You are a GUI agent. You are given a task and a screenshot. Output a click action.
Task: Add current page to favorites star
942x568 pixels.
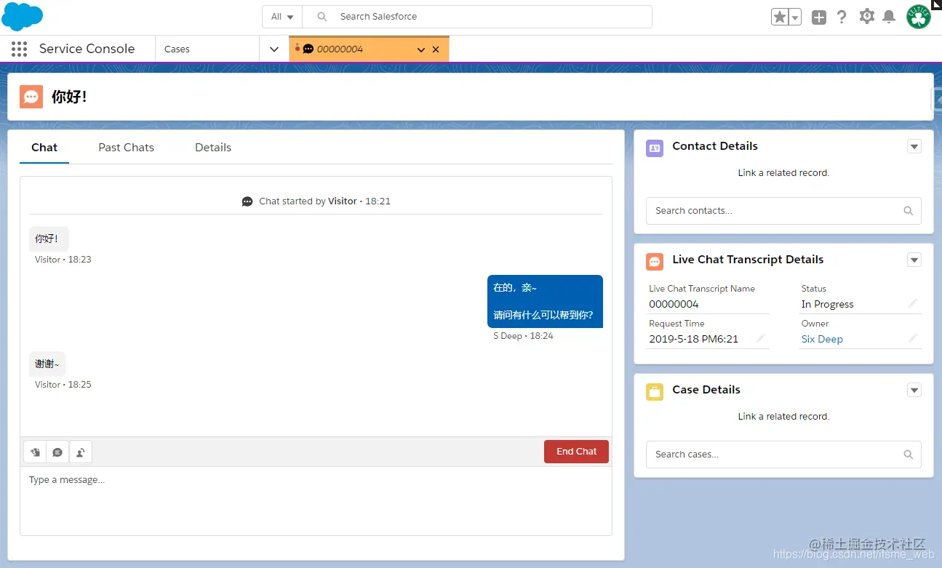pyautogui.click(x=780, y=17)
